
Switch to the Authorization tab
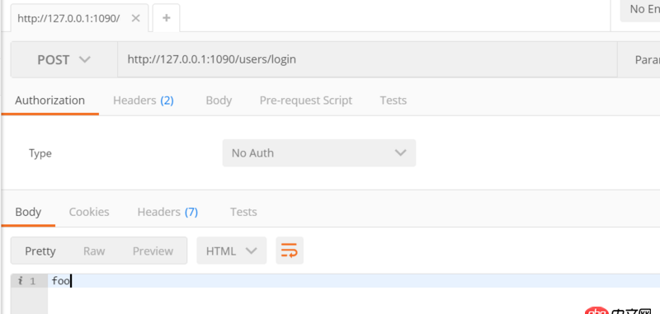tap(49, 101)
